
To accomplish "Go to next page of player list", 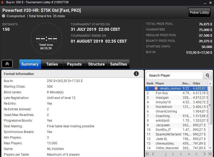I will point(204,154).
